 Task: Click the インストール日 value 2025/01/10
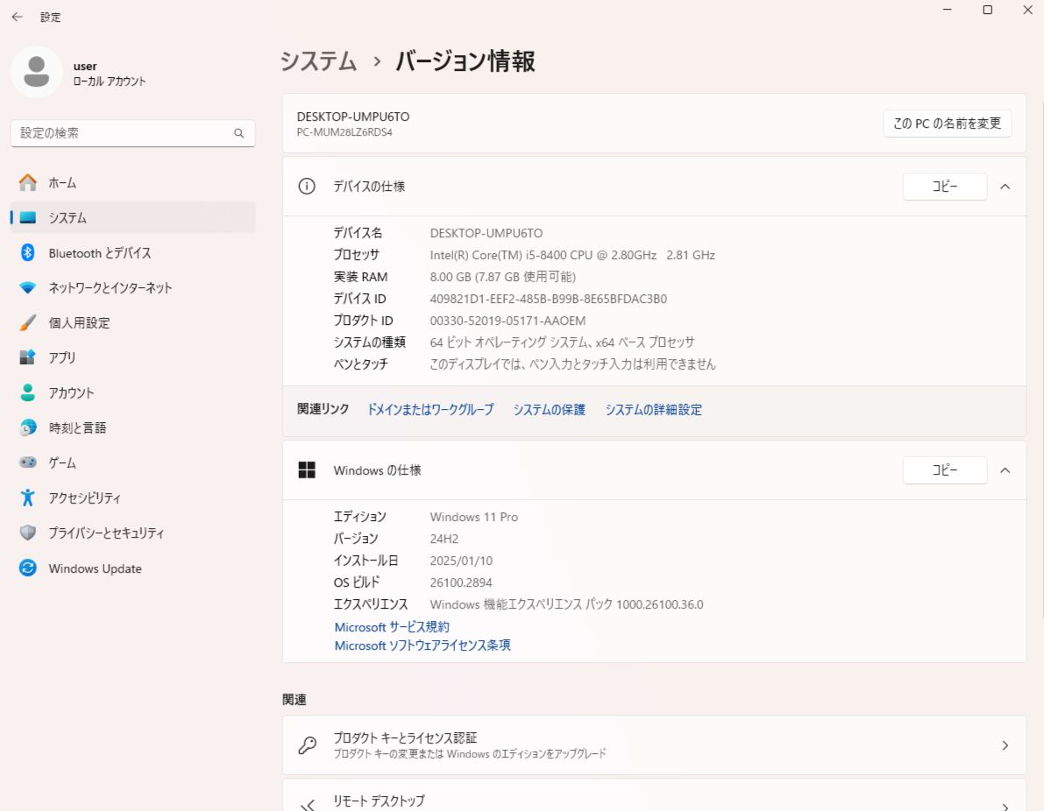(461, 561)
